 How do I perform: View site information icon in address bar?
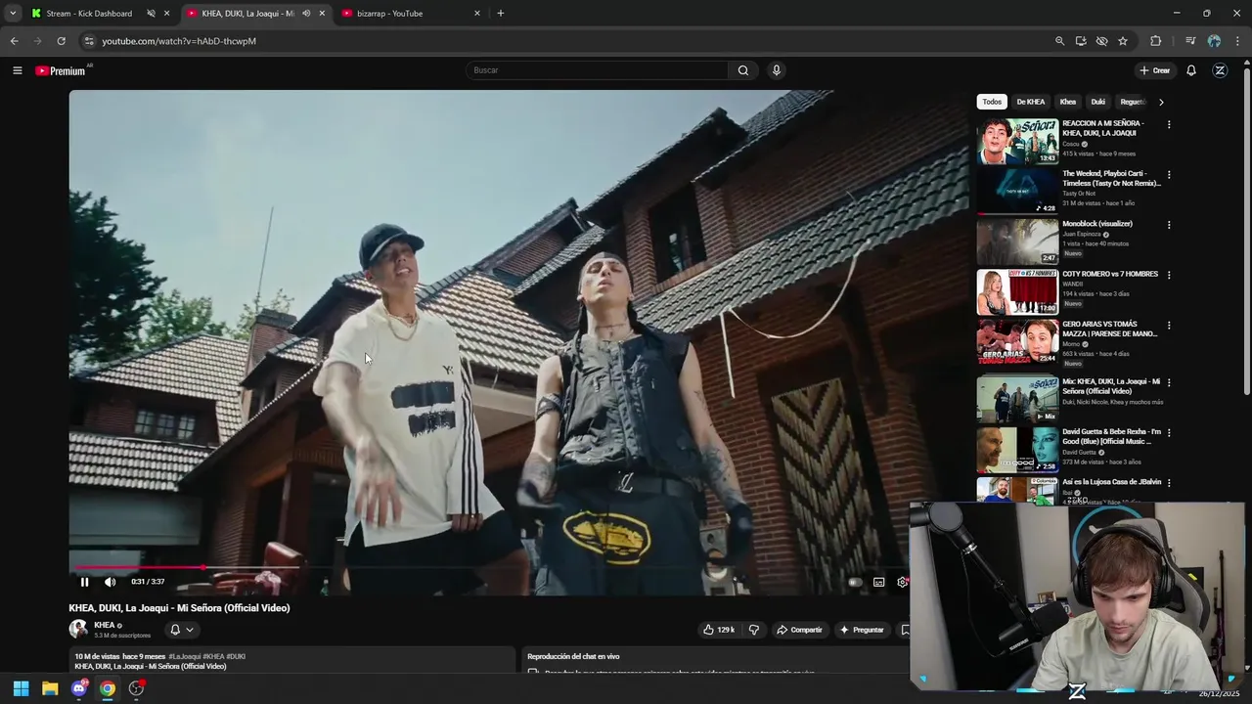click(88, 41)
